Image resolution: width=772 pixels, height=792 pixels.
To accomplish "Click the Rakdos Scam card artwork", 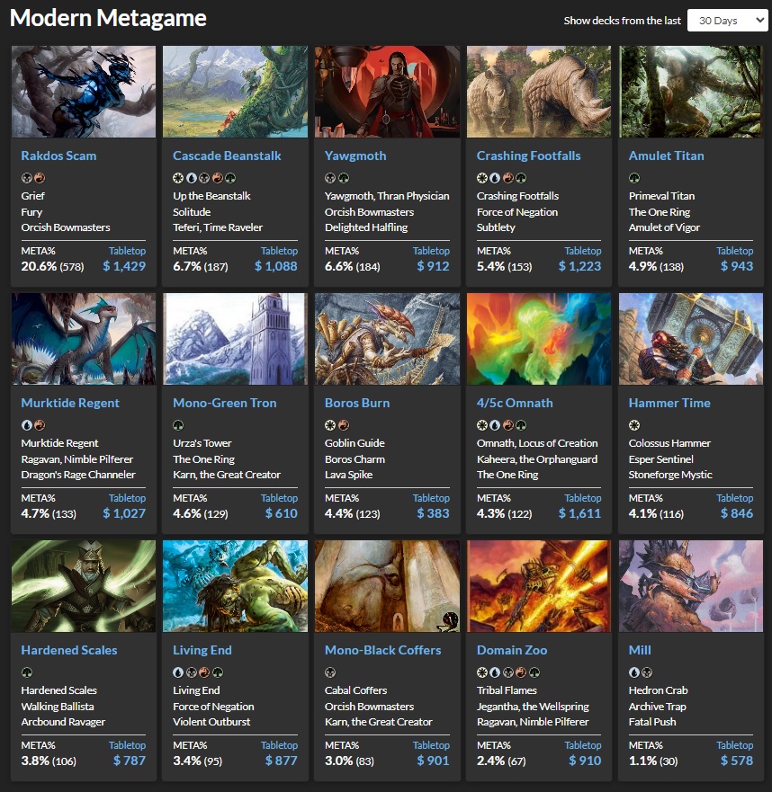I will [84, 92].
